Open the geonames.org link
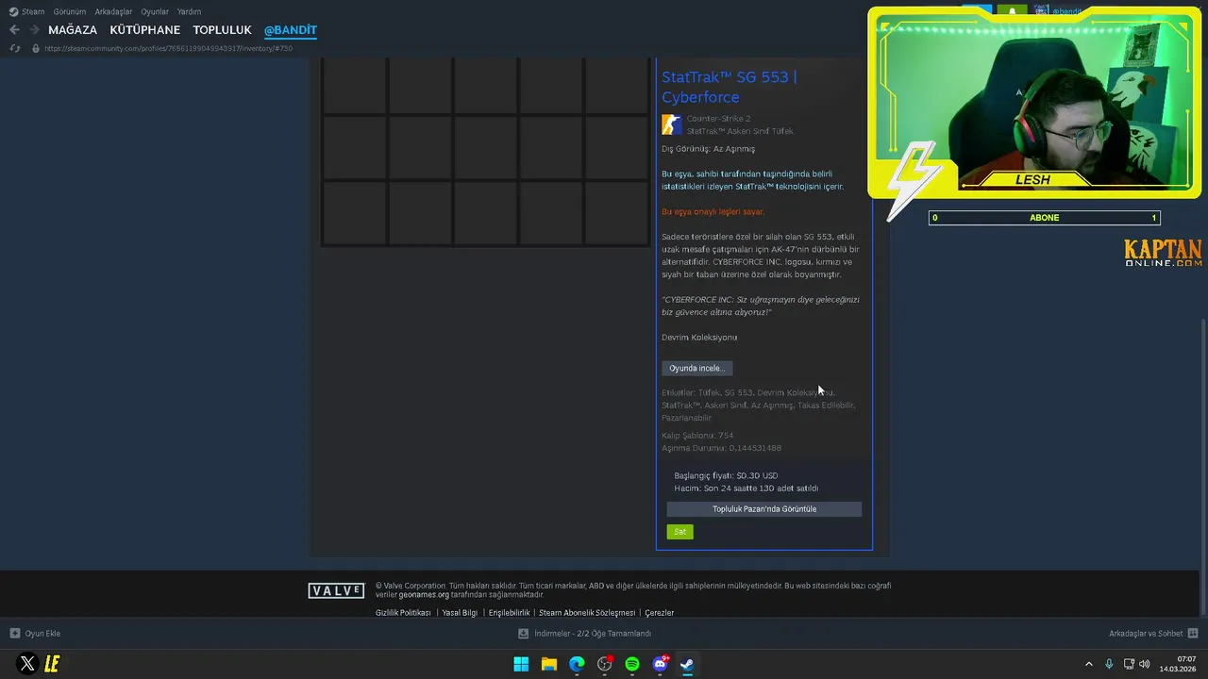This screenshot has height=679, width=1208. pos(424,595)
